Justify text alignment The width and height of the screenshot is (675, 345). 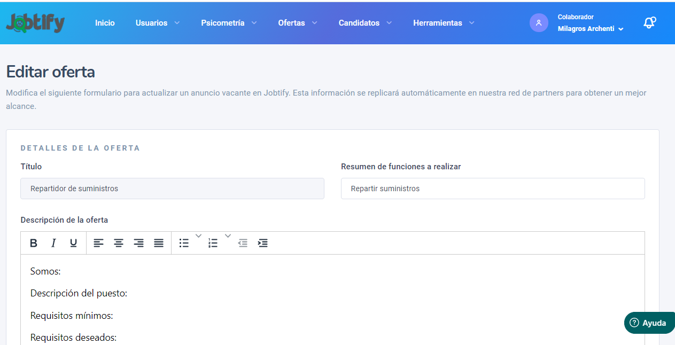pyautogui.click(x=159, y=243)
